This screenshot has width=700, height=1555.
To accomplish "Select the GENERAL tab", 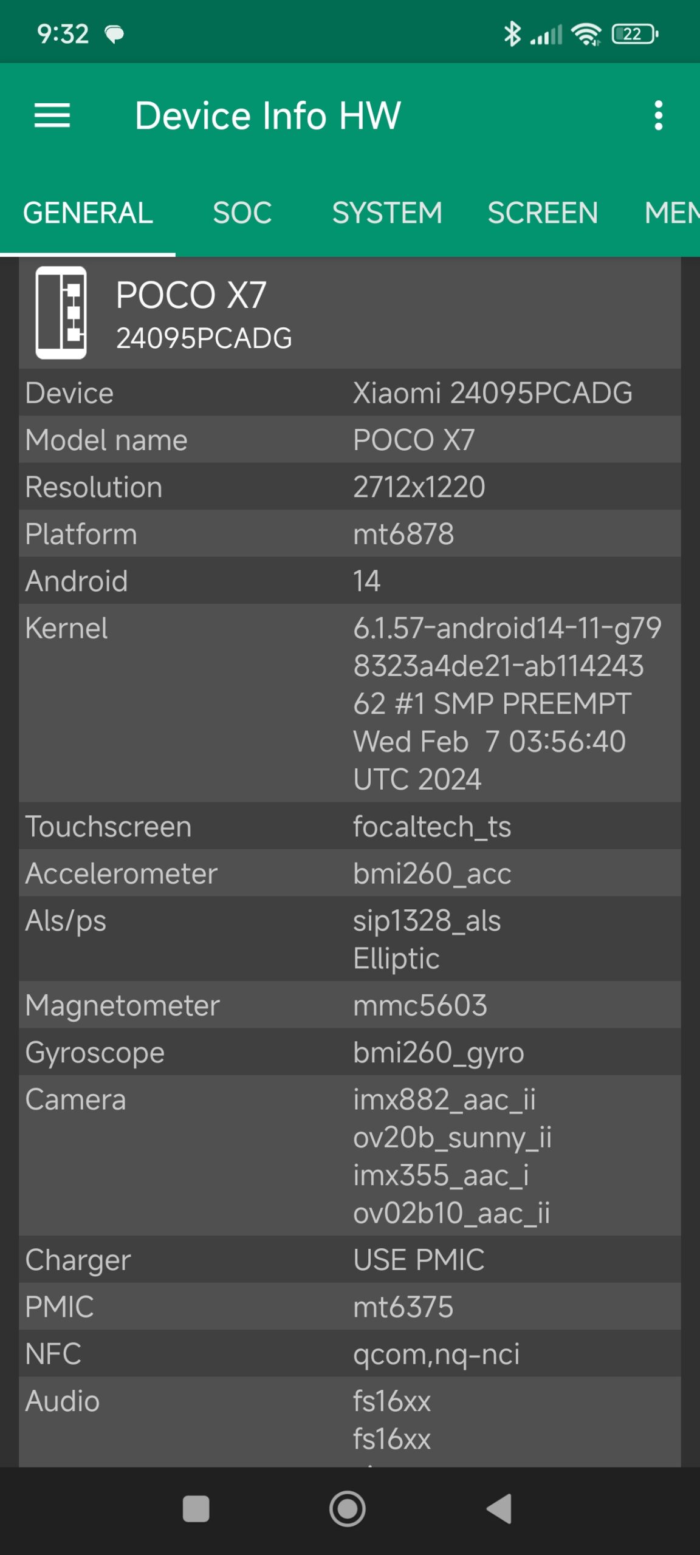I will click(x=88, y=213).
